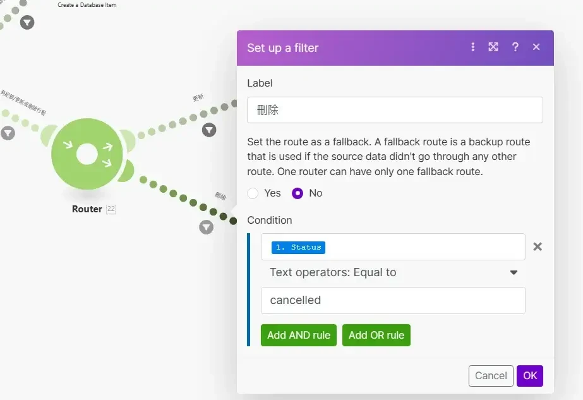Click the filter icon below Create a Database Item

(27, 22)
